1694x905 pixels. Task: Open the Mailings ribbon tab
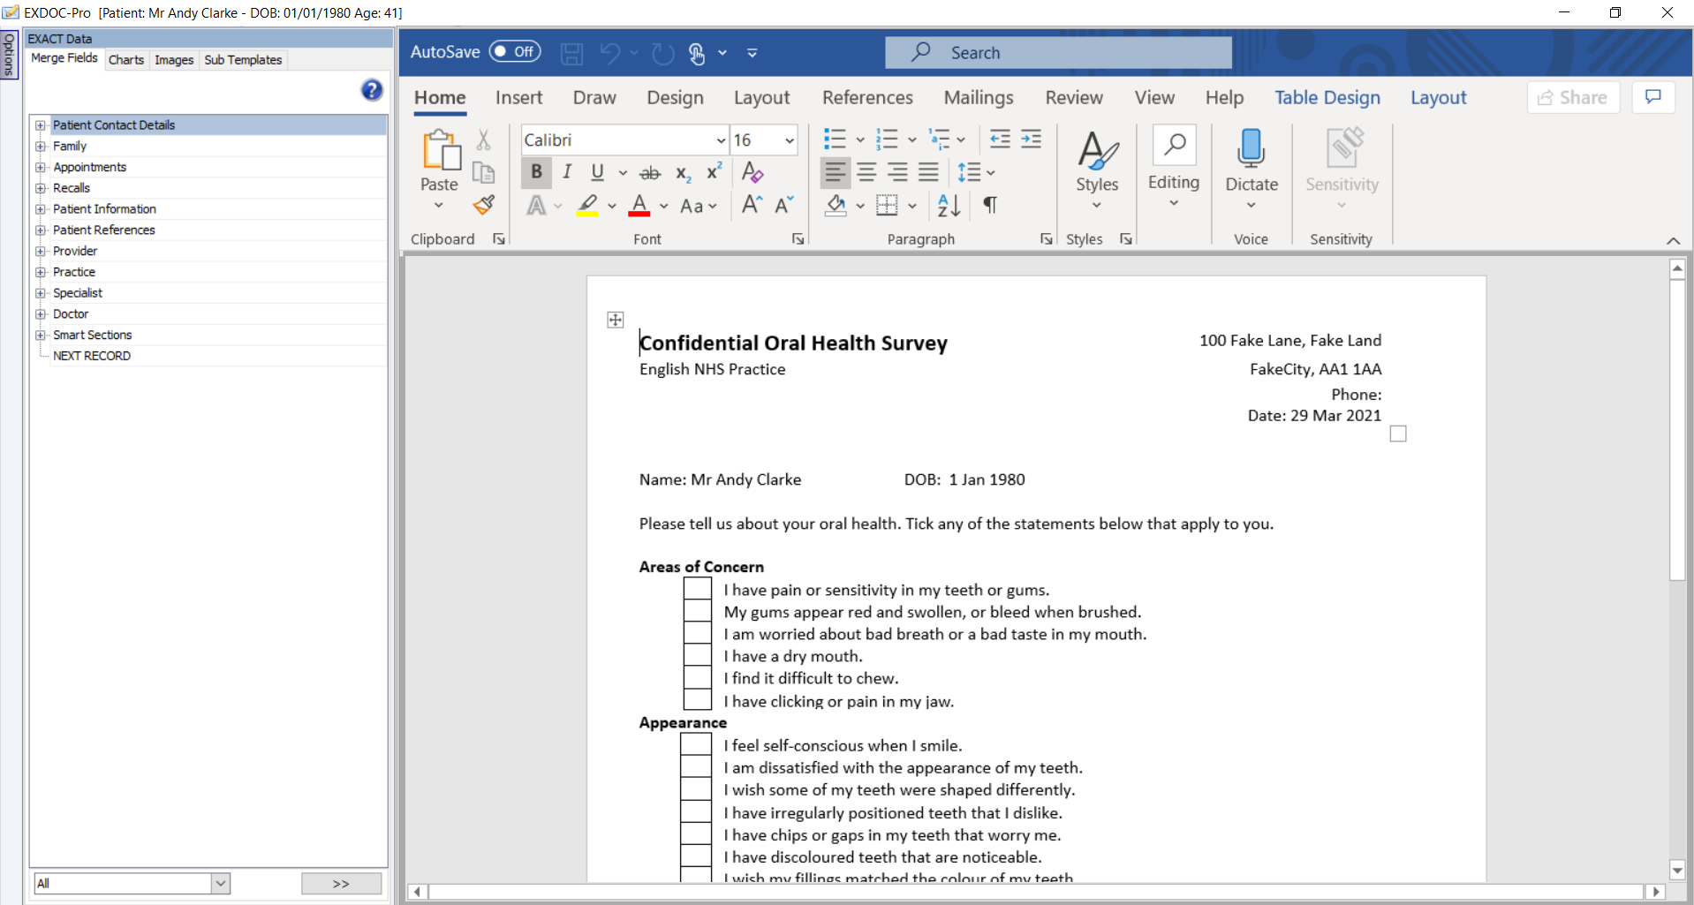tap(978, 98)
